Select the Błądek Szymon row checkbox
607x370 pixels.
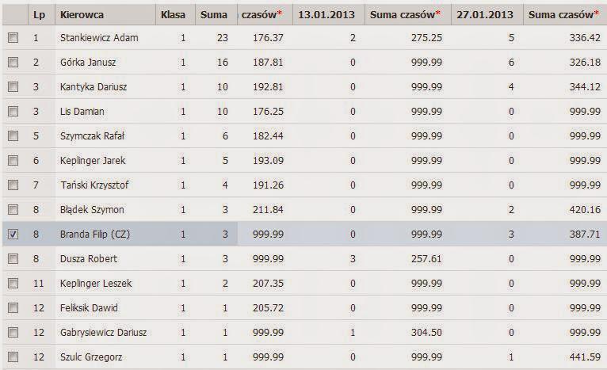click(x=13, y=210)
